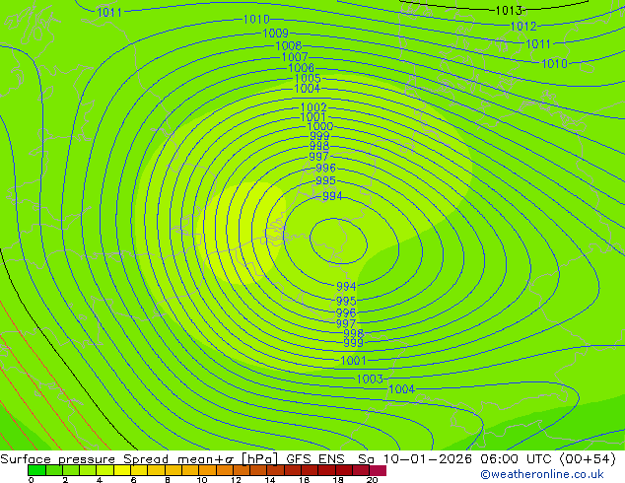The image size is (625, 483).
Task: Select the 1010 label at the top center
Action: [256, 19]
